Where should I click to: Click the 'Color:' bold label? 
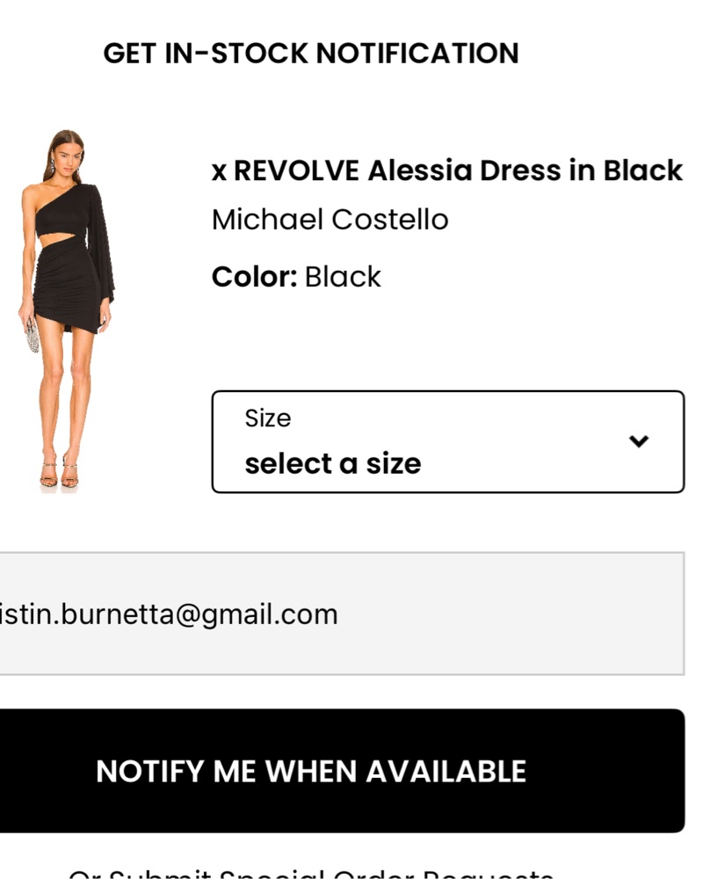254,277
